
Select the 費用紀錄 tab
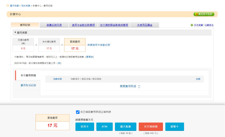(x=25, y=25)
